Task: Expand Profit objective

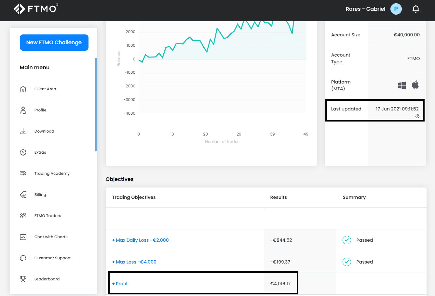Action: (x=120, y=284)
